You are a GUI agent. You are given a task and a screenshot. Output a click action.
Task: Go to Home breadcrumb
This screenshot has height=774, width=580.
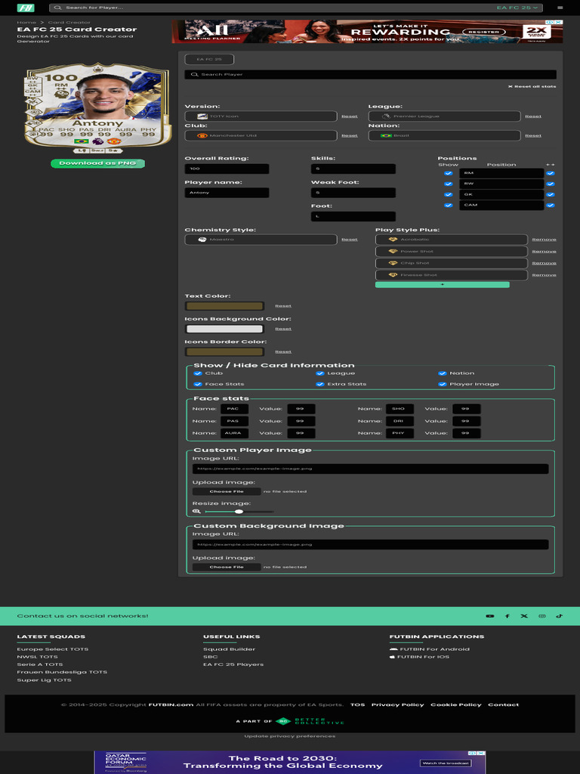pyautogui.click(x=26, y=23)
